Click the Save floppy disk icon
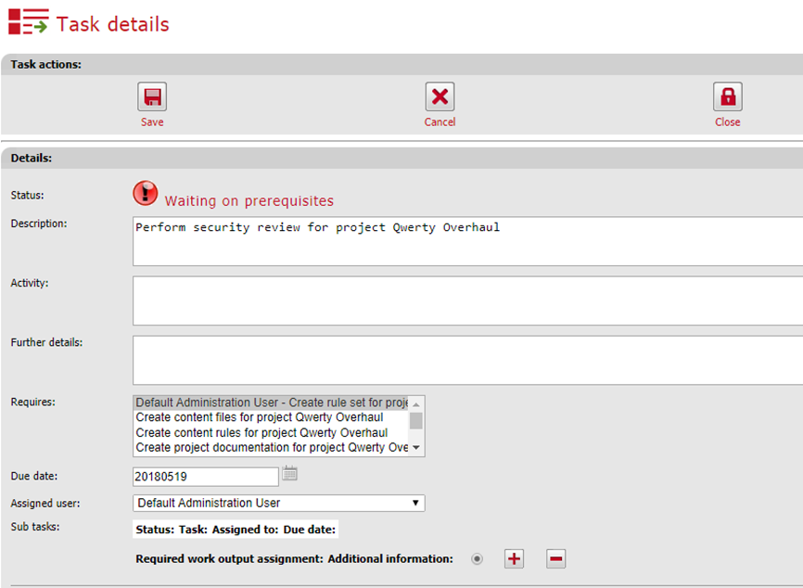Image resolution: width=803 pixels, height=588 pixels. pos(152,97)
